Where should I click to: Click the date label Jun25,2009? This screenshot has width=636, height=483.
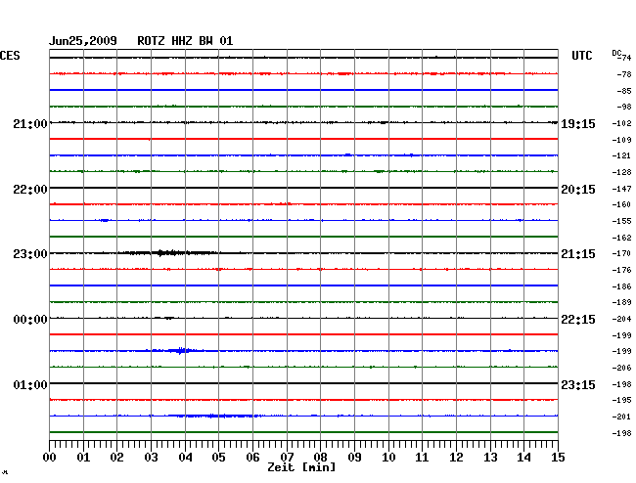click(83, 41)
